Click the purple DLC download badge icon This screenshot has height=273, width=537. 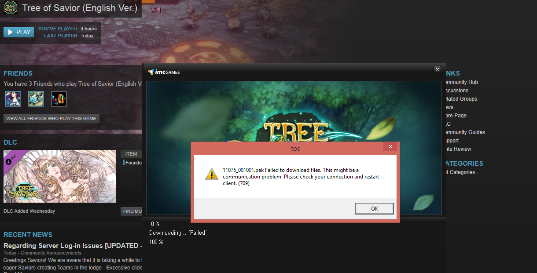9,161
